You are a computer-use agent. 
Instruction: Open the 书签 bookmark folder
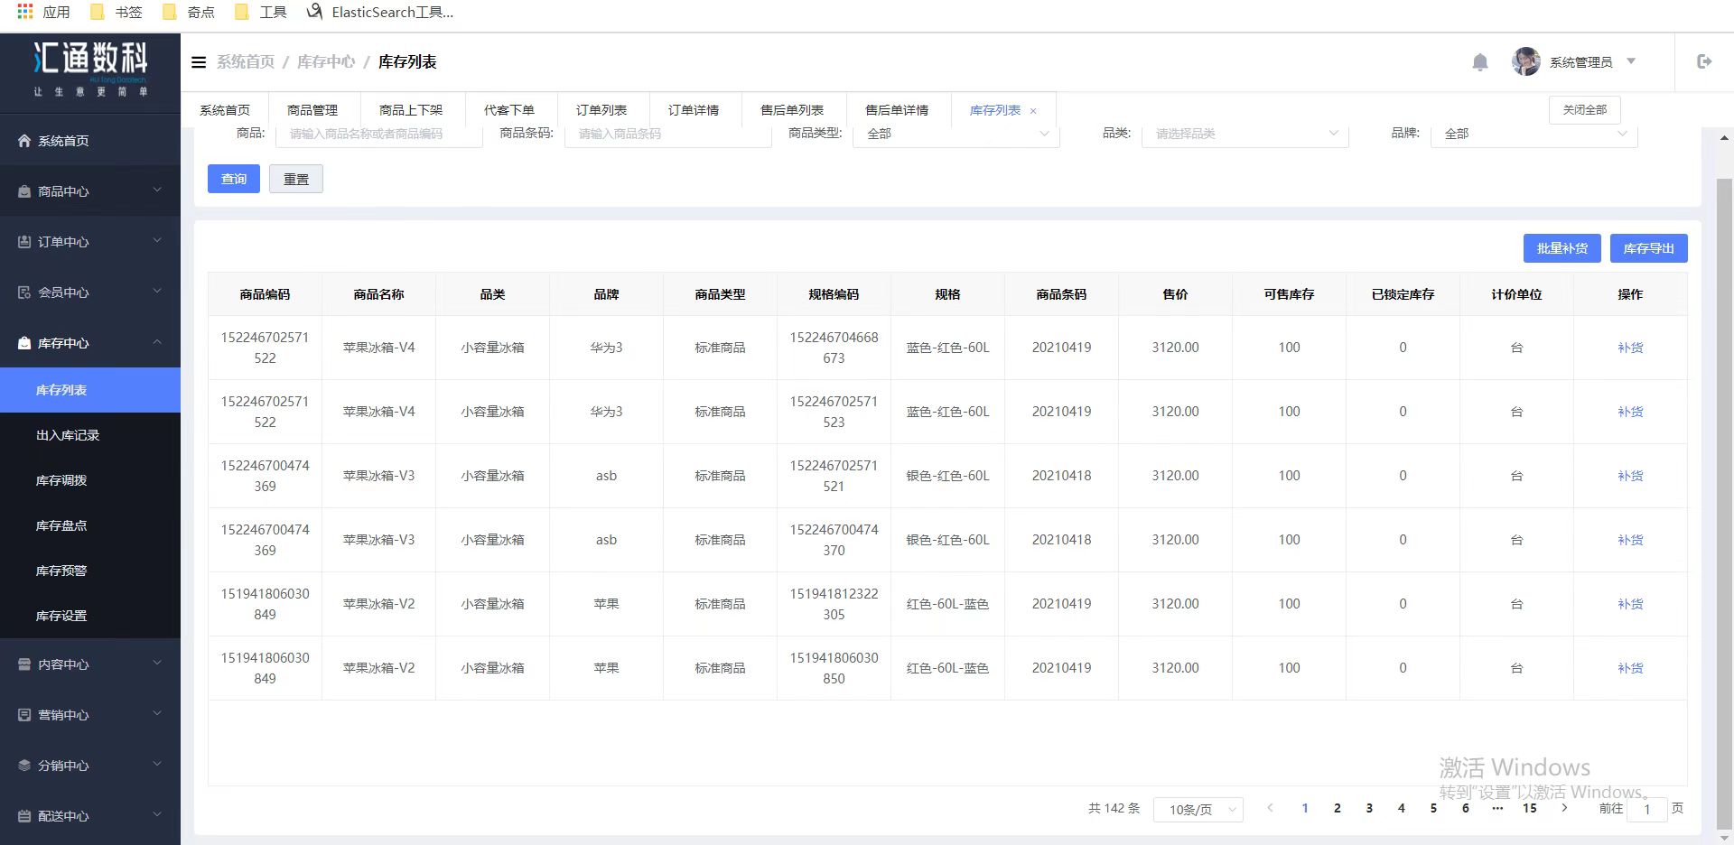click(x=117, y=12)
